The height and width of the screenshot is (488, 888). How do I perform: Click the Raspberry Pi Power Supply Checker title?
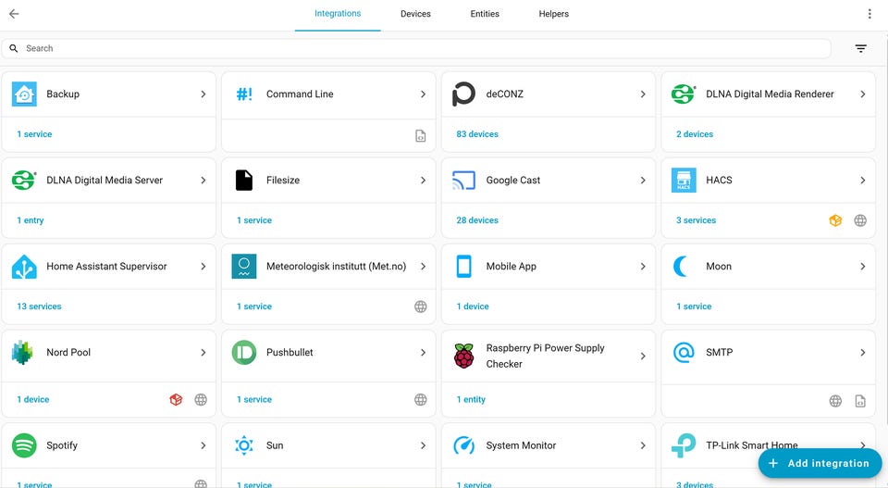click(x=546, y=356)
